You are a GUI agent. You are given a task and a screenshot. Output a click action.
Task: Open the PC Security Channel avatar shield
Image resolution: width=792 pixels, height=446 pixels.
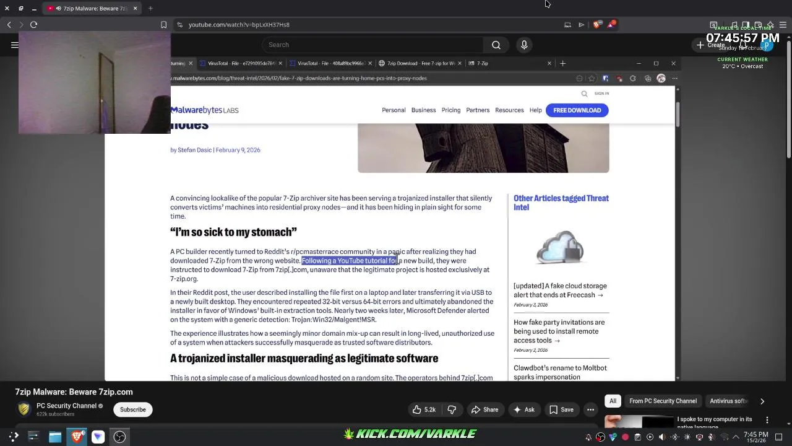[x=24, y=409]
